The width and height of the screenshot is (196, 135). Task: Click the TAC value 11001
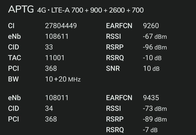pyautogui.click(x=55, y=58)
